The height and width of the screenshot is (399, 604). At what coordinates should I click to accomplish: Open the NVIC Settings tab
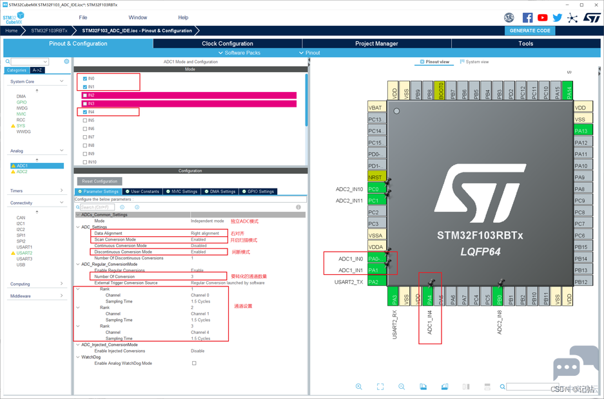(181, 191)
